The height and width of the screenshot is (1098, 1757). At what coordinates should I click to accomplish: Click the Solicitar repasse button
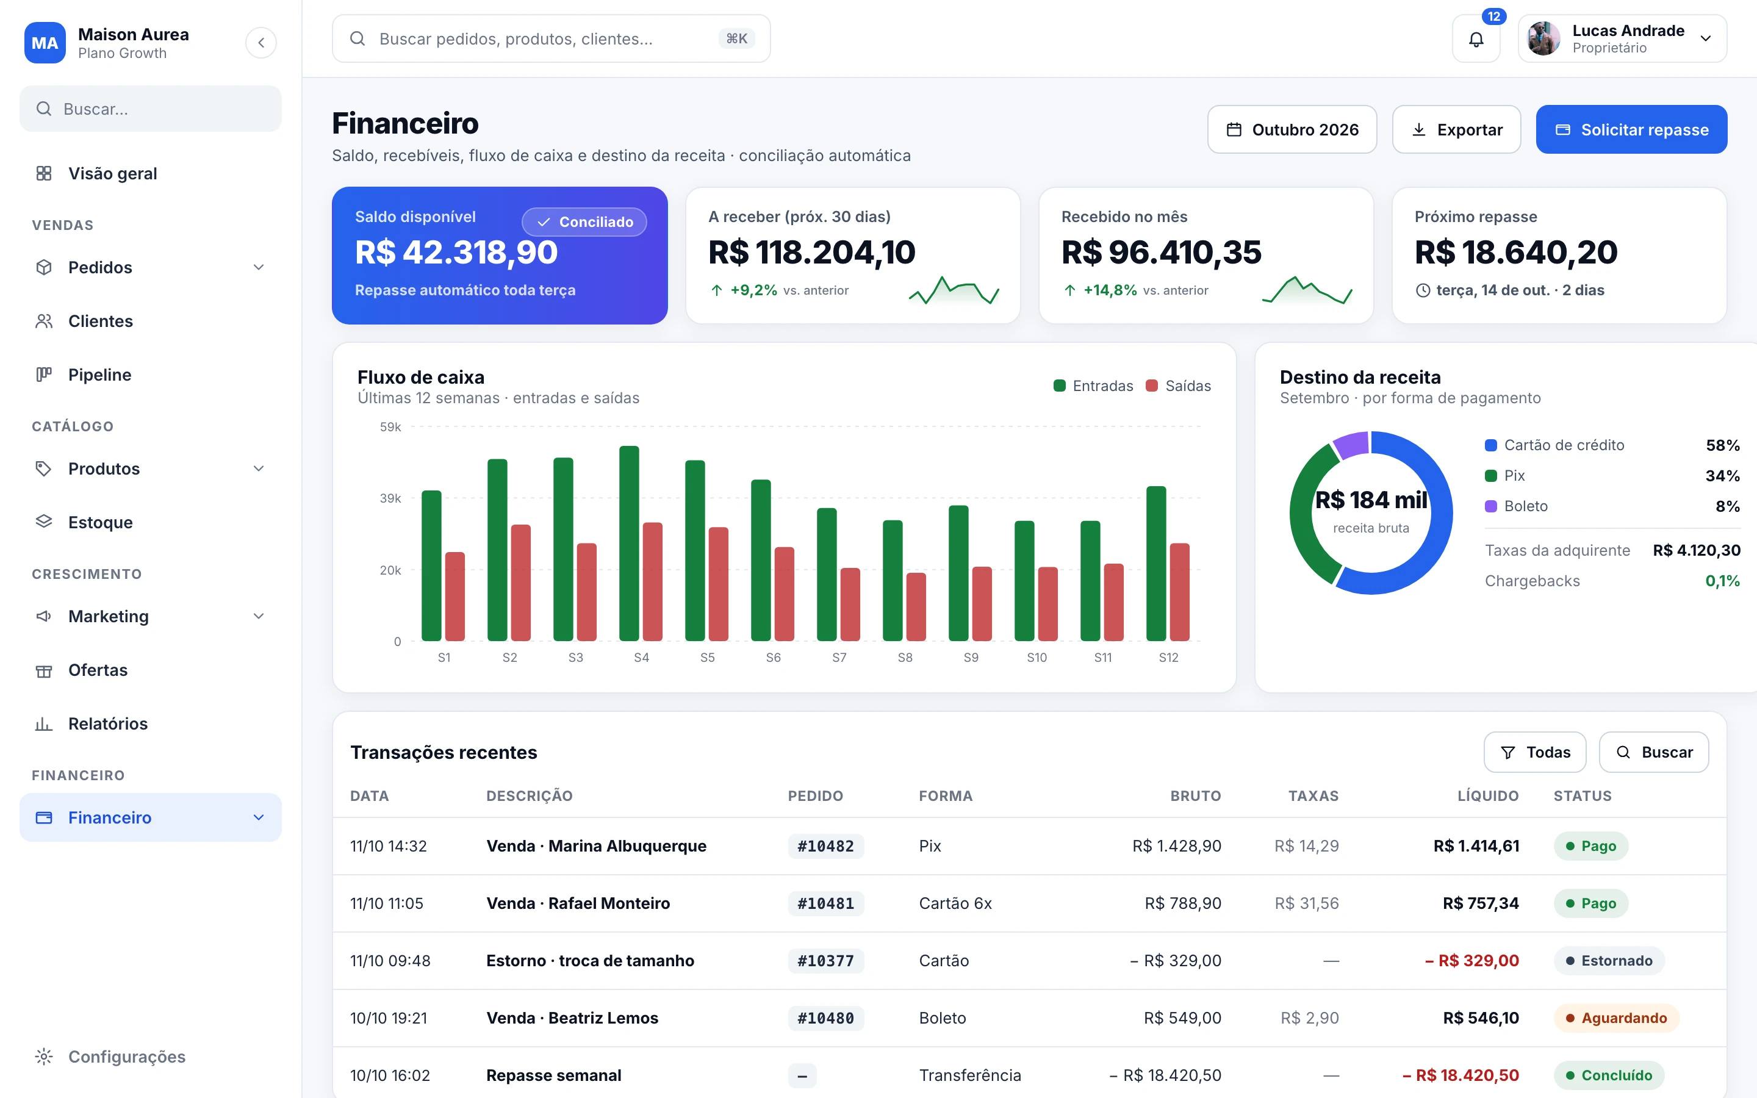point(1631,129)
